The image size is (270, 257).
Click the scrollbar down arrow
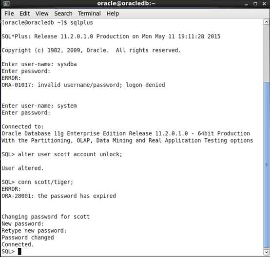click(267, 252)
